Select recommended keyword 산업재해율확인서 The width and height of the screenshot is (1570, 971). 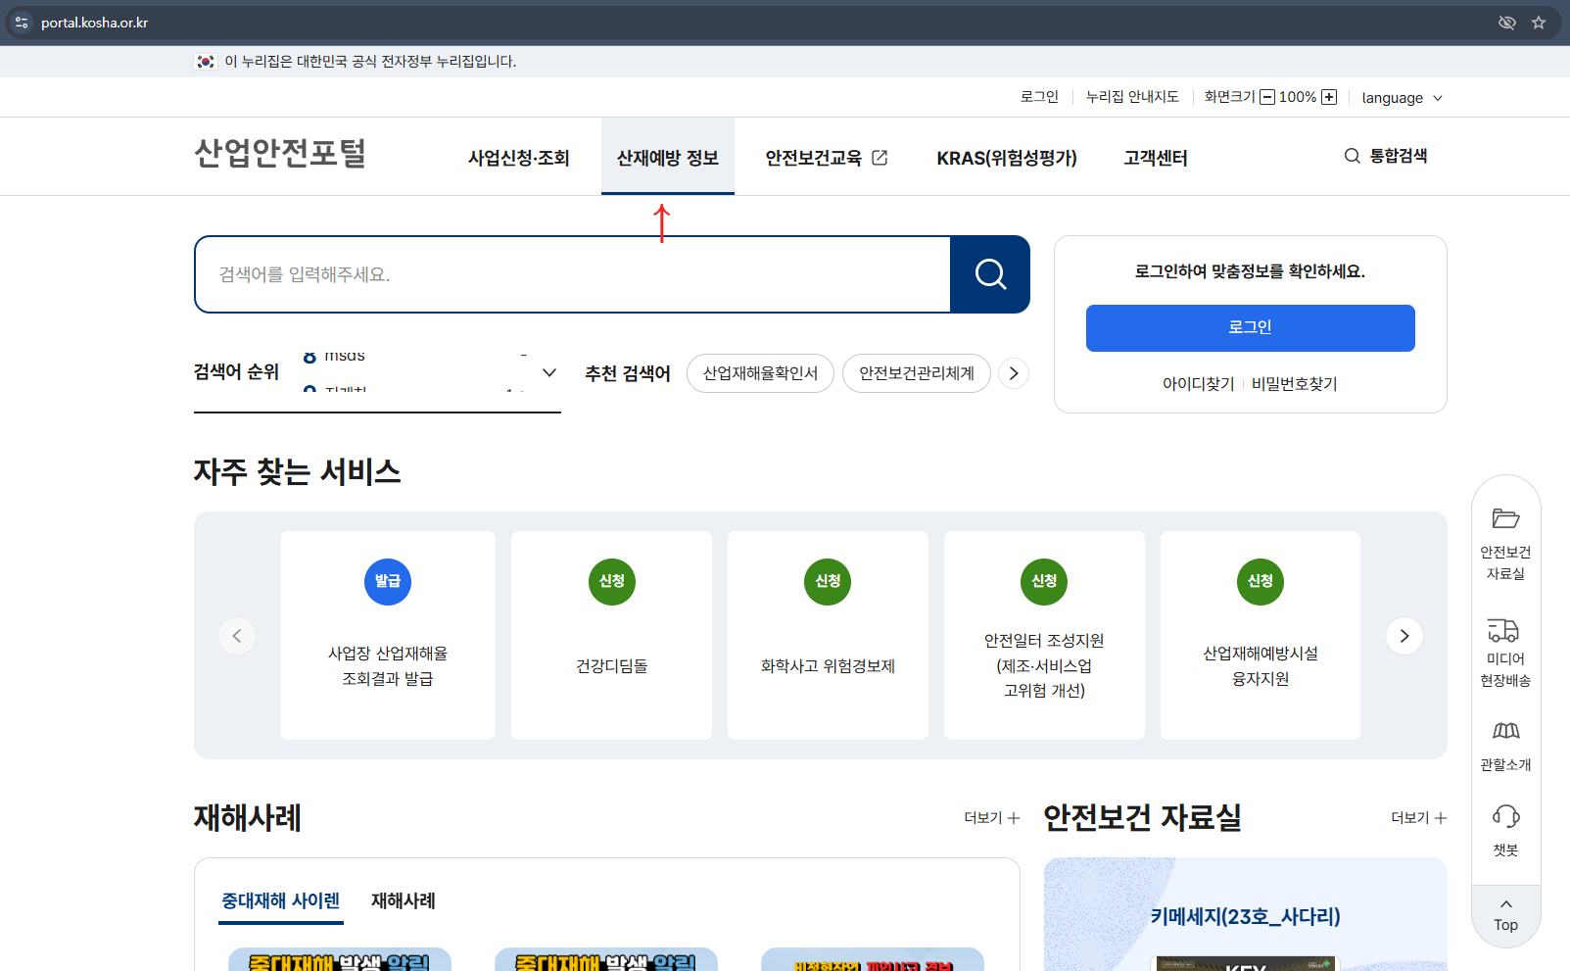coord(760,373)
